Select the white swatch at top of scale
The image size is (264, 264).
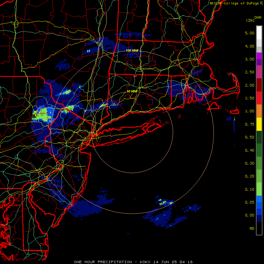coord(259,33)
